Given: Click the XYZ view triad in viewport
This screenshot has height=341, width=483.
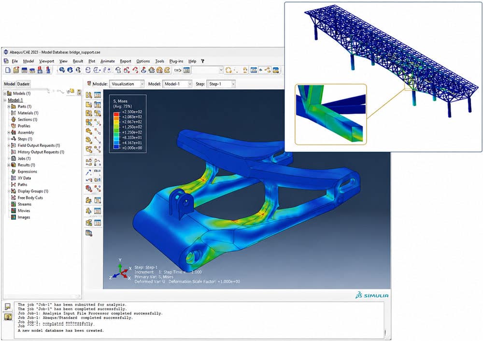Looking at the screenshot, I should (120, 270).
